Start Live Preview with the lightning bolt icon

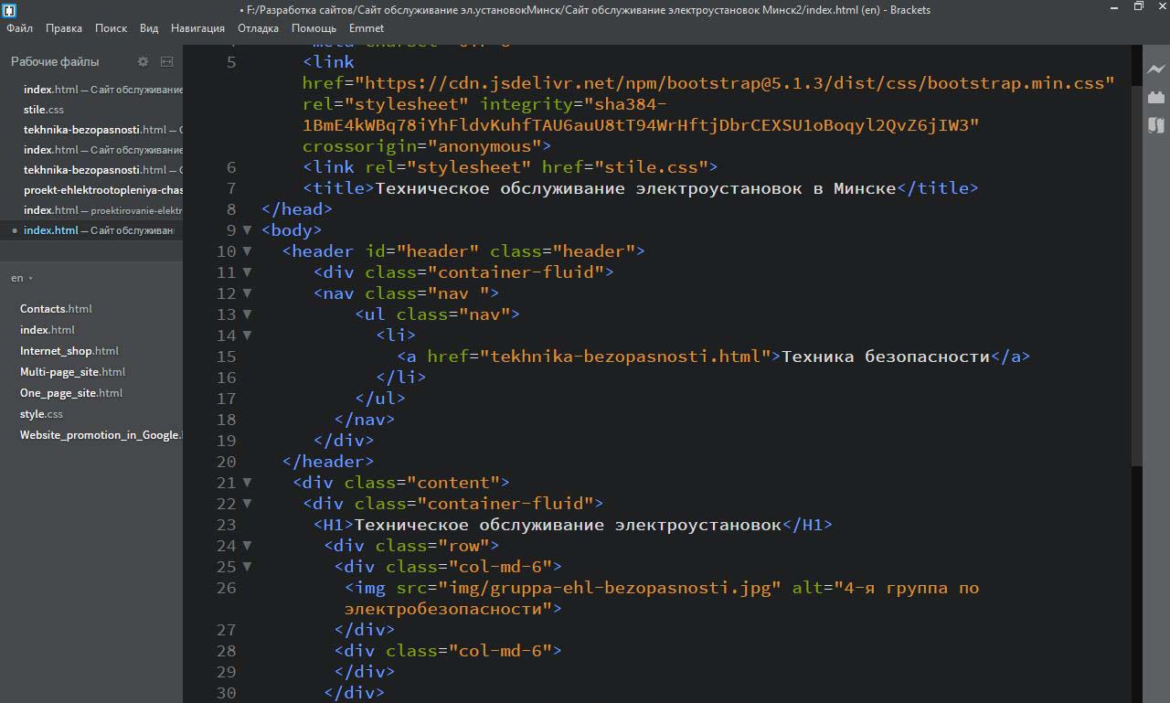pyautogui.click(x=1156, y=69)
